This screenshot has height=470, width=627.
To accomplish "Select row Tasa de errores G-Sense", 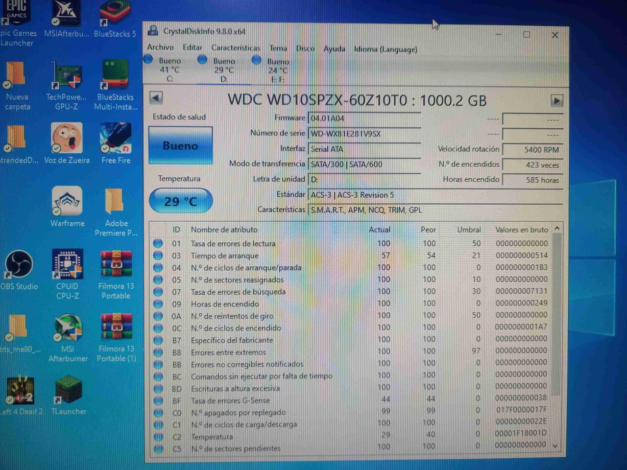I will point(351,400).
